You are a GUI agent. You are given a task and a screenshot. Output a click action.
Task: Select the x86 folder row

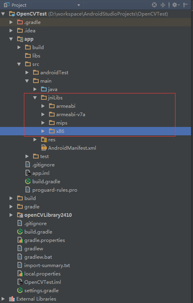(96, 131)
